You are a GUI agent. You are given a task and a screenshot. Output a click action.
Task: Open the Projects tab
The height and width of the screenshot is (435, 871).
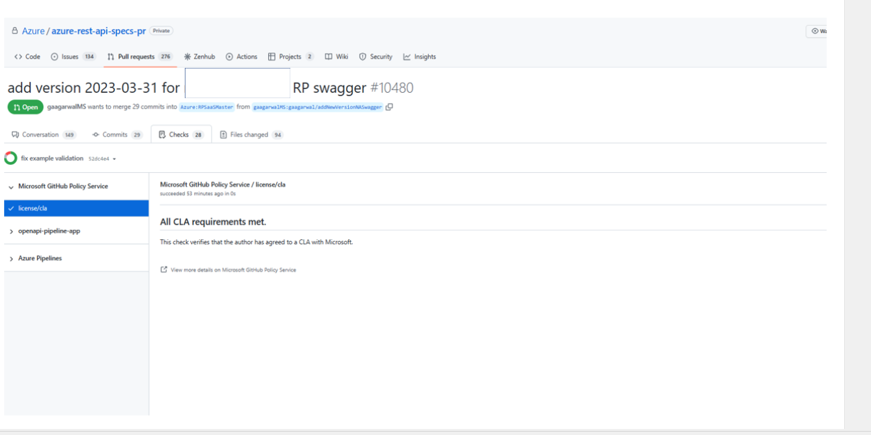[290, 56]
